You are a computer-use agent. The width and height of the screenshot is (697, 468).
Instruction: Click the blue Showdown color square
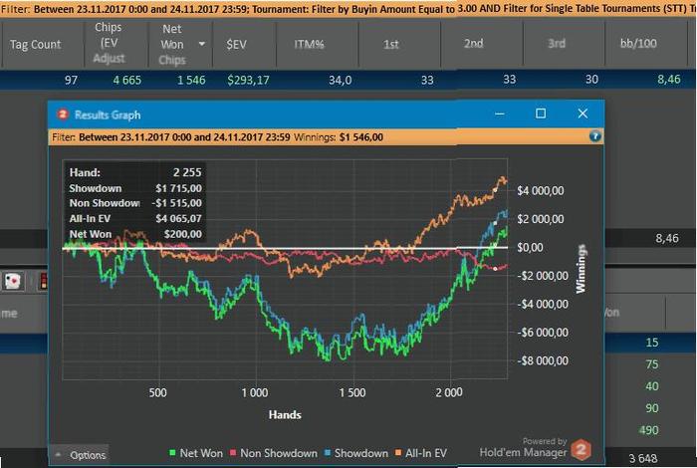328,453
